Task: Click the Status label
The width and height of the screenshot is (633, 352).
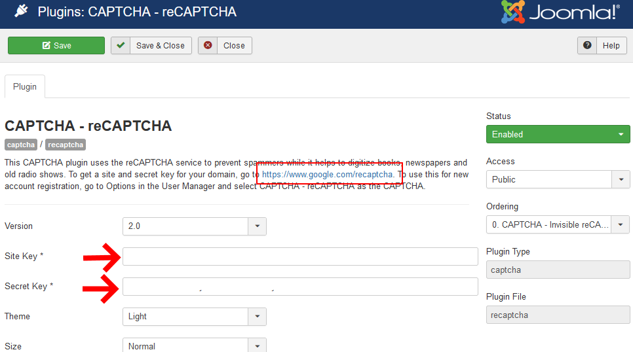Action: click(x=498, y=116)
